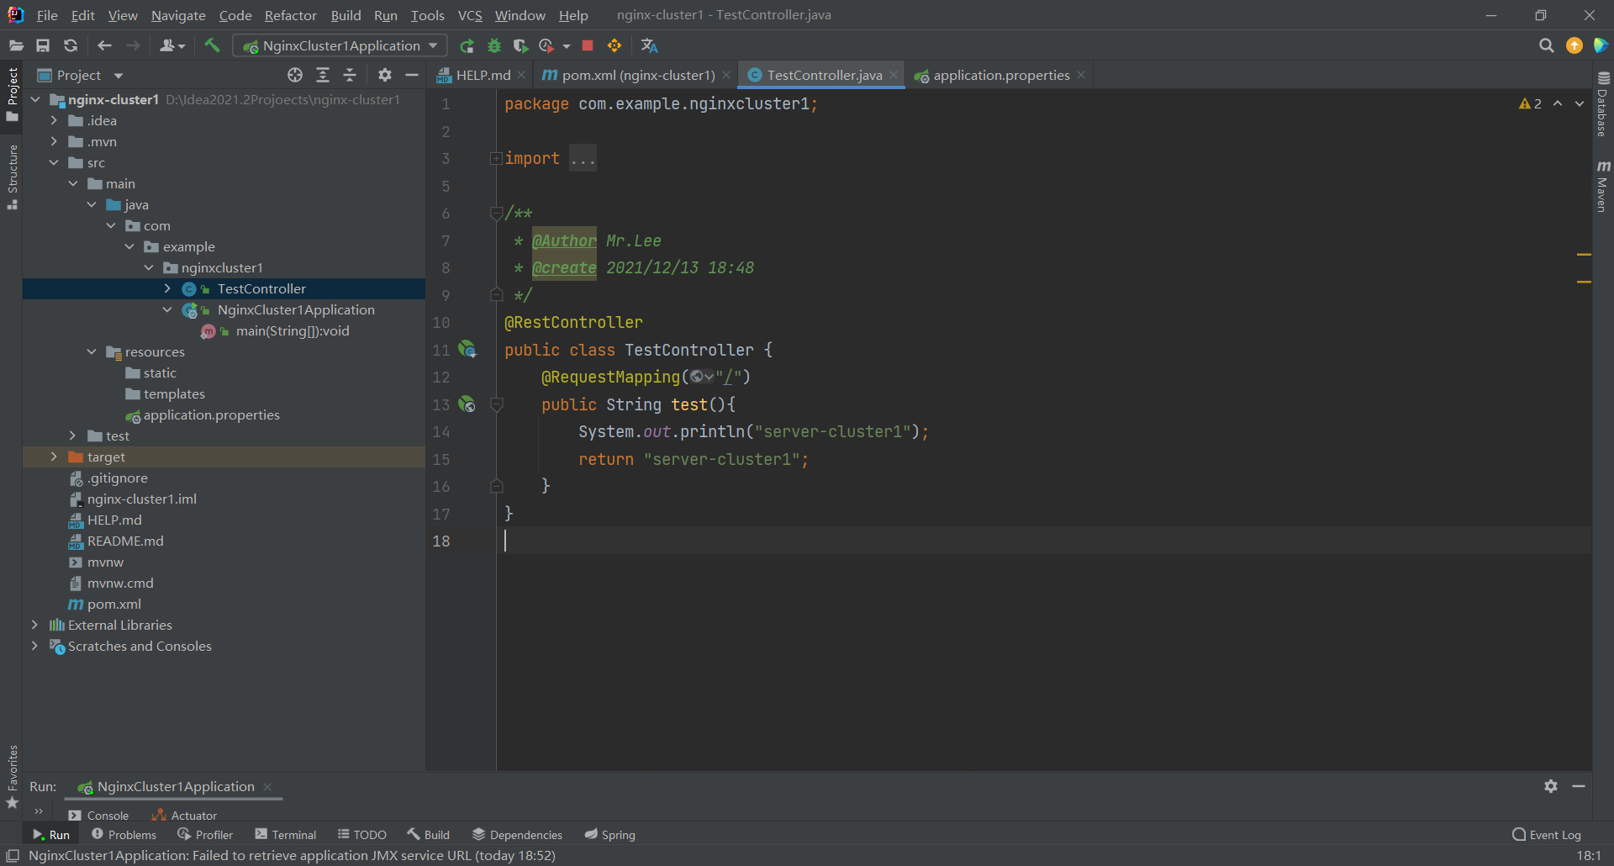Click the Rerun application icon
The image size is (1614, 866).
[x=467, y=45]
